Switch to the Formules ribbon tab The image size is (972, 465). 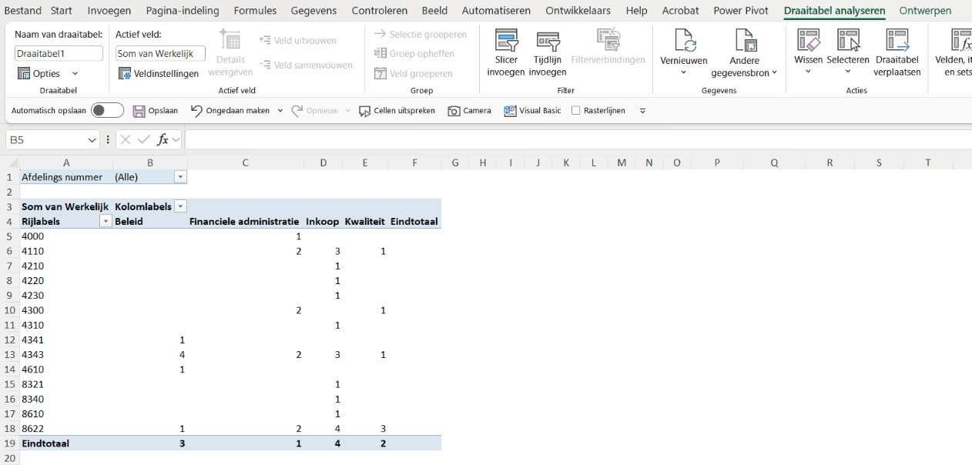(x=255, y=11)
